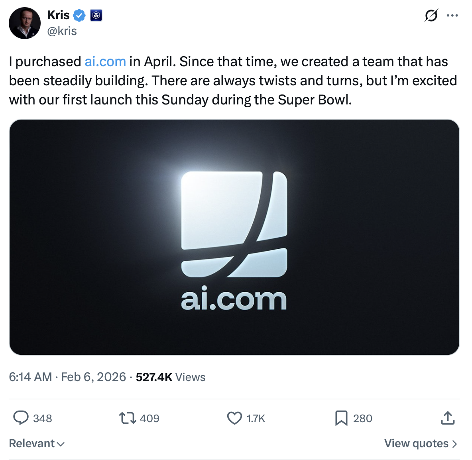Click the @kris username handle
Screen dimensions: 472x460
62,31
